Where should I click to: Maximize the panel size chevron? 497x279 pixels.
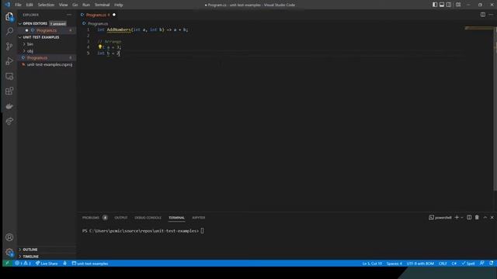pos(485,218)
